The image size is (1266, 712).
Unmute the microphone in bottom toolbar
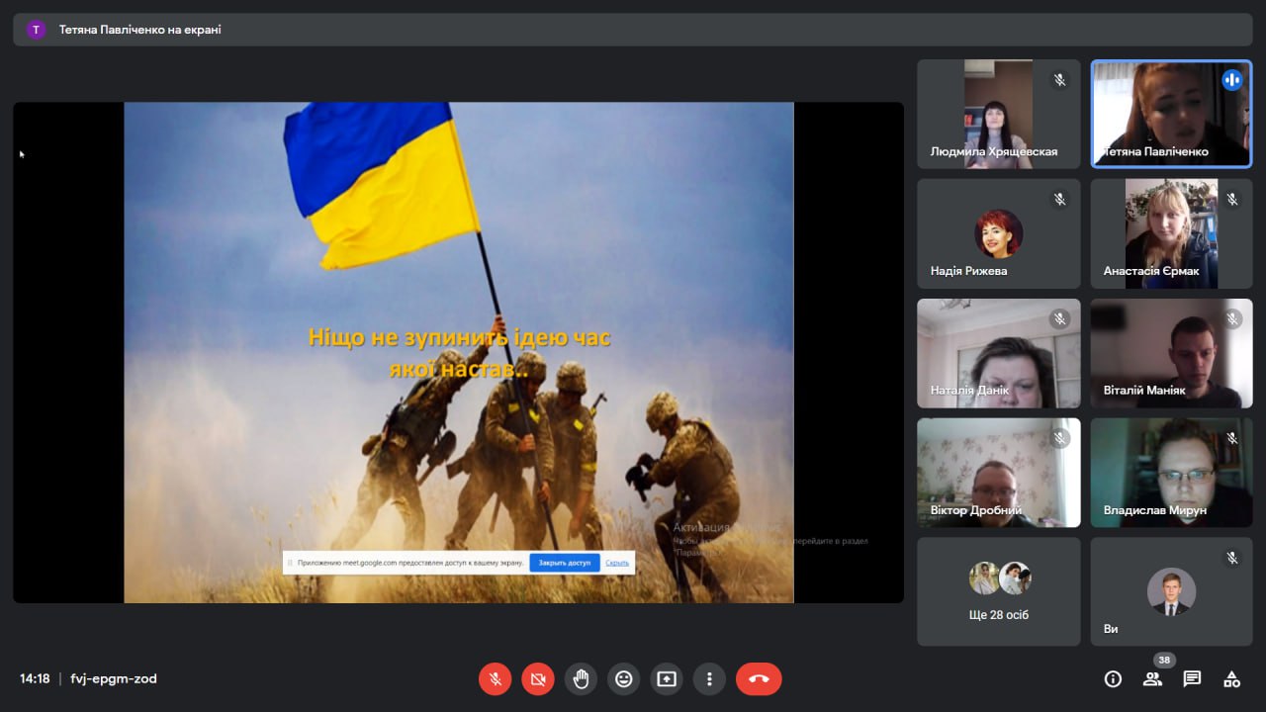tap(496, 678)
